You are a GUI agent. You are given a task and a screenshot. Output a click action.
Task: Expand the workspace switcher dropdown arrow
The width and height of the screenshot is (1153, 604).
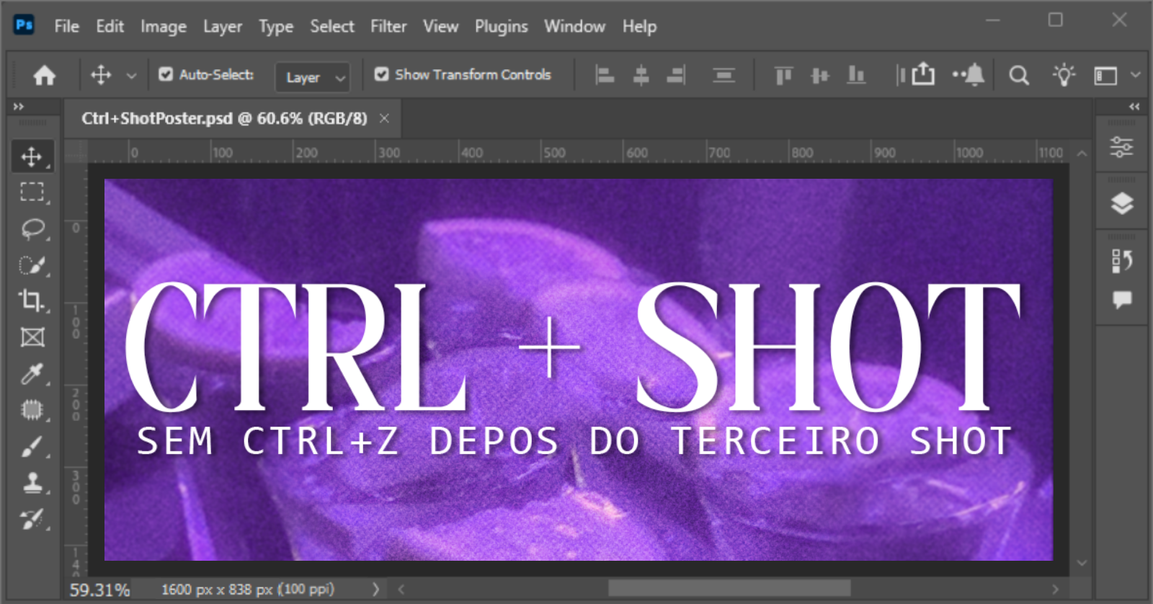tap(1136, 75)
